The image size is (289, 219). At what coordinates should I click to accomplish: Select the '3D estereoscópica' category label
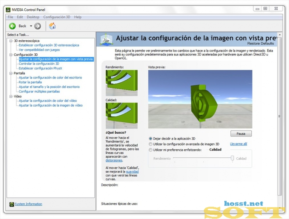tap(27, 41)
